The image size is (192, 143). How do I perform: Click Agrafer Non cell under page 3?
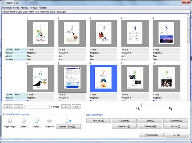pyautogui.click(x=104, y=56)
